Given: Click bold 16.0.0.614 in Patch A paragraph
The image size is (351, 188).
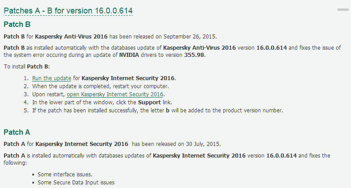Looking at the screenshot, I should click(x=282, y=156).
